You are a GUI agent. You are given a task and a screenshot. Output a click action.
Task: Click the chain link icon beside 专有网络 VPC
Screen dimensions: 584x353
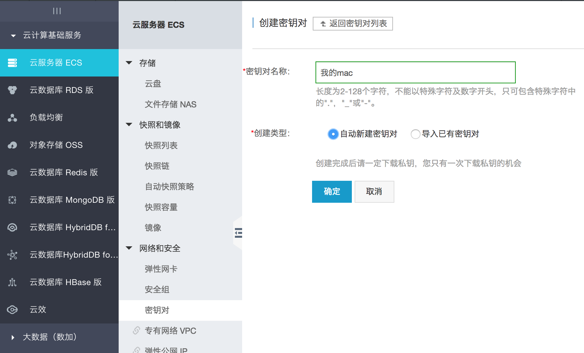(136, 330)
